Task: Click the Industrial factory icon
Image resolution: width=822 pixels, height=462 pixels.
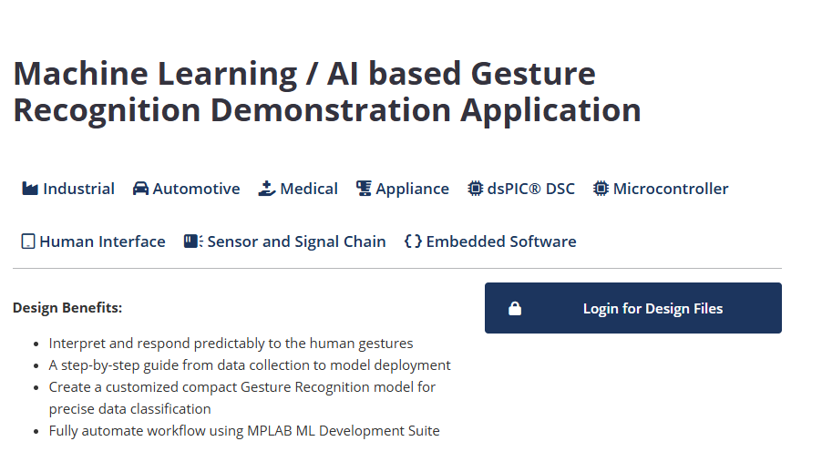Action: click(x=30, y=189)
